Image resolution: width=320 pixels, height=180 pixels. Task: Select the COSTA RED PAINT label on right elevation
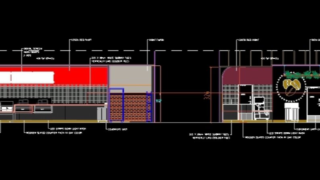[249, 40]
